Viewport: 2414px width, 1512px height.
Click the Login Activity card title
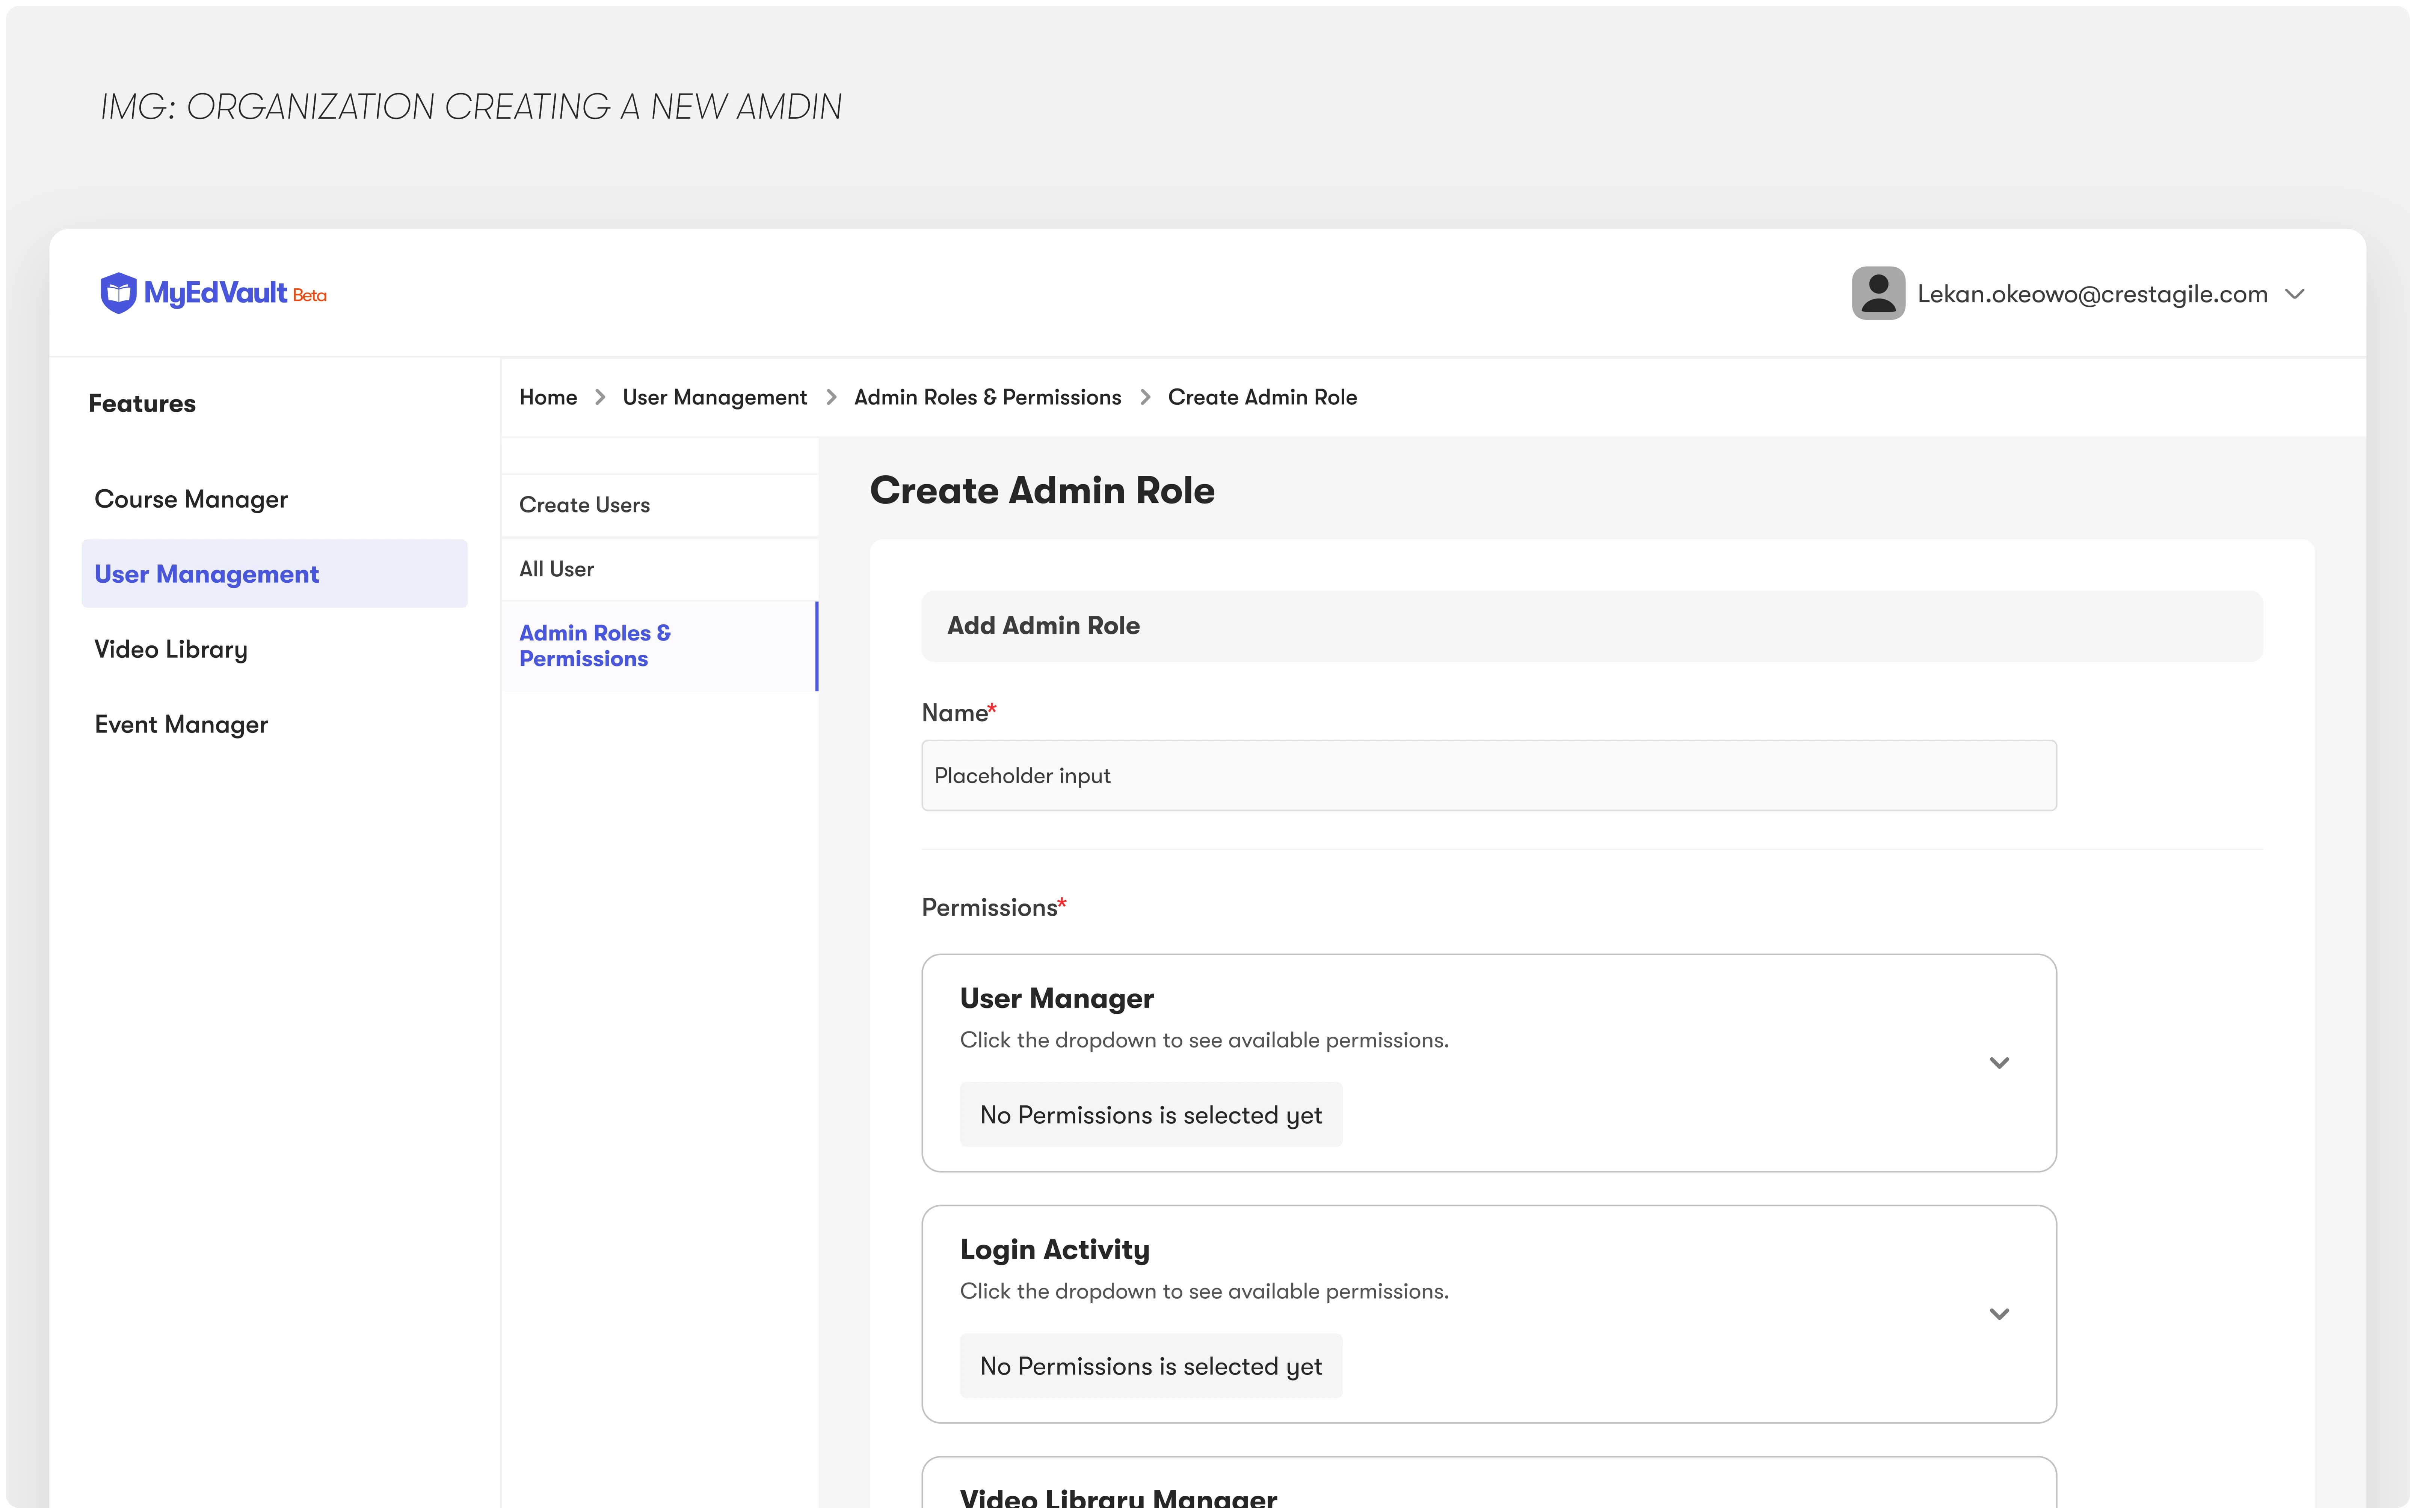pyautogui.click(x=1054, y=1249)
